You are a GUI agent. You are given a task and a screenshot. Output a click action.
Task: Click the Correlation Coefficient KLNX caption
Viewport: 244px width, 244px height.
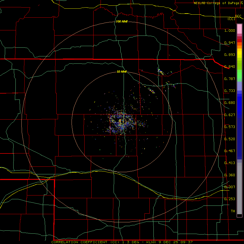click(x=122, y=242)
